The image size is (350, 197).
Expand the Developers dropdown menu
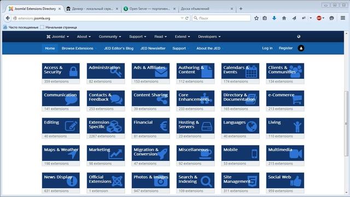tap(209, 37)
